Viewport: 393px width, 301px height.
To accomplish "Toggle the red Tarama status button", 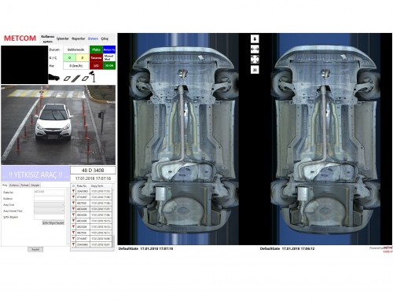I will 96,57.
